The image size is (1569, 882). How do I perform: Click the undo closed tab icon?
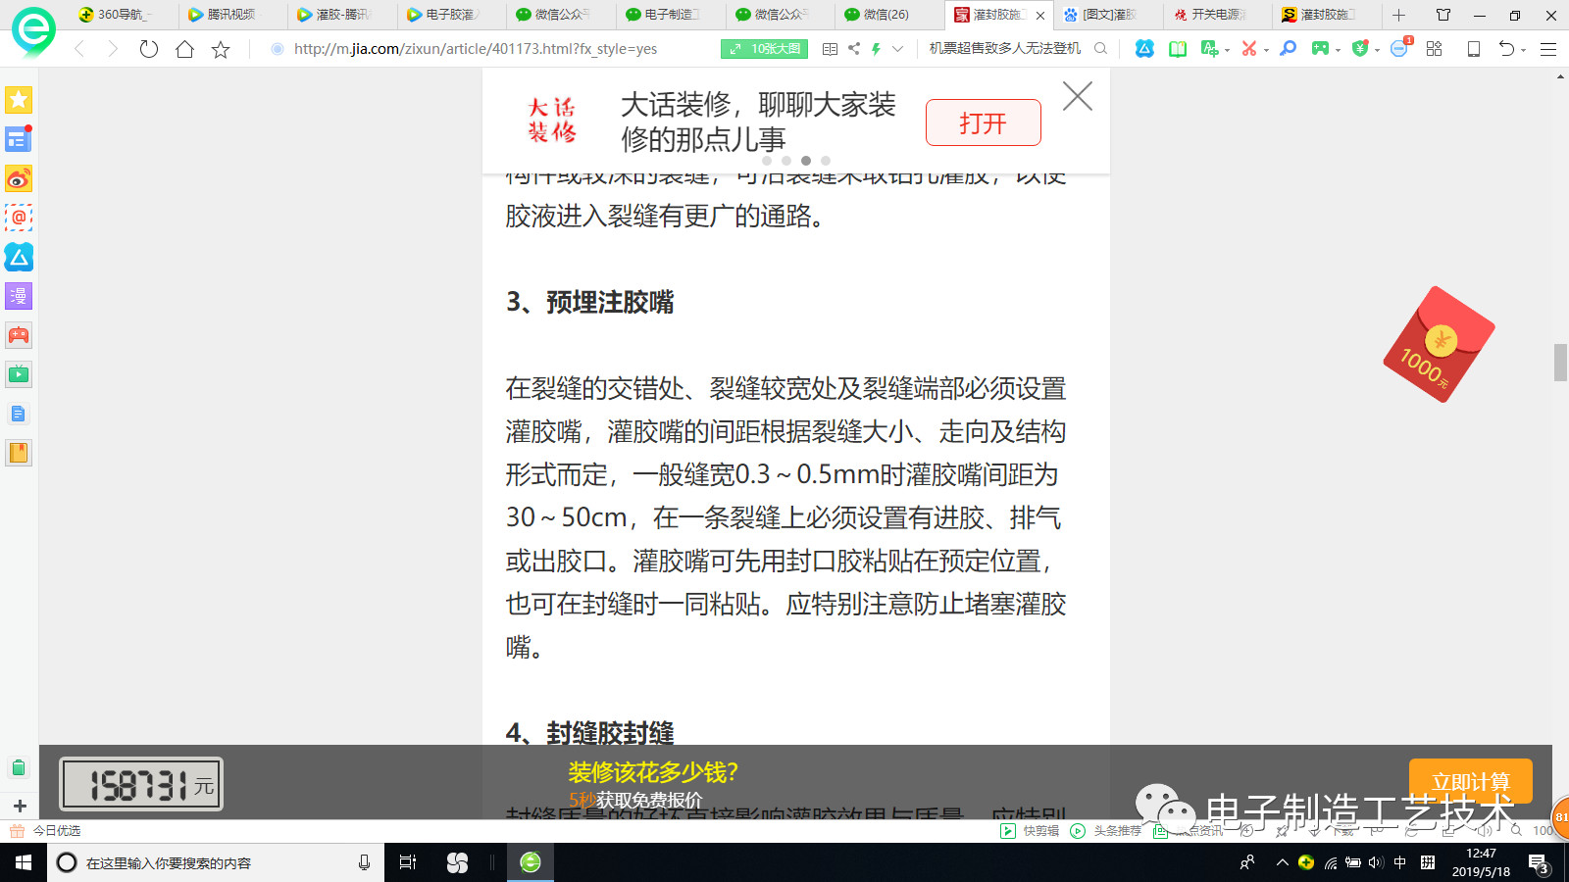pyautogui.click(x=1506, y=49)
